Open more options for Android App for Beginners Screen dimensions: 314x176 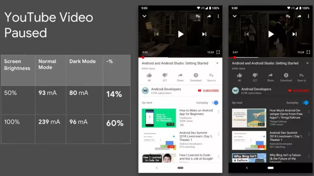[219, 112]
